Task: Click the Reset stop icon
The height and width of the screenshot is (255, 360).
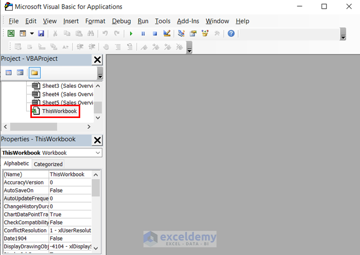Action: coord(155,33)
